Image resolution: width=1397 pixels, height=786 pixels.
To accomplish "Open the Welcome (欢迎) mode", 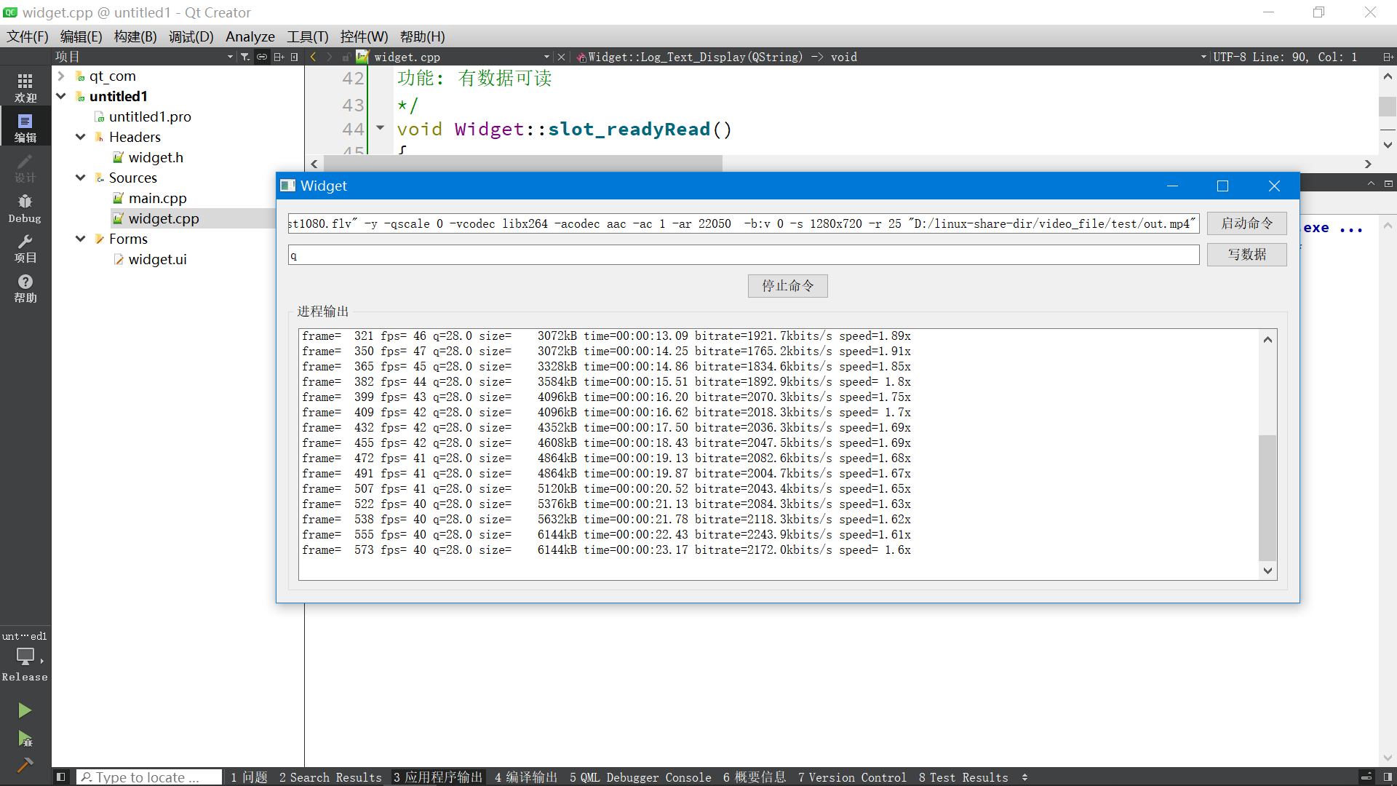I will pyautogui.click(x=25, y=87).
